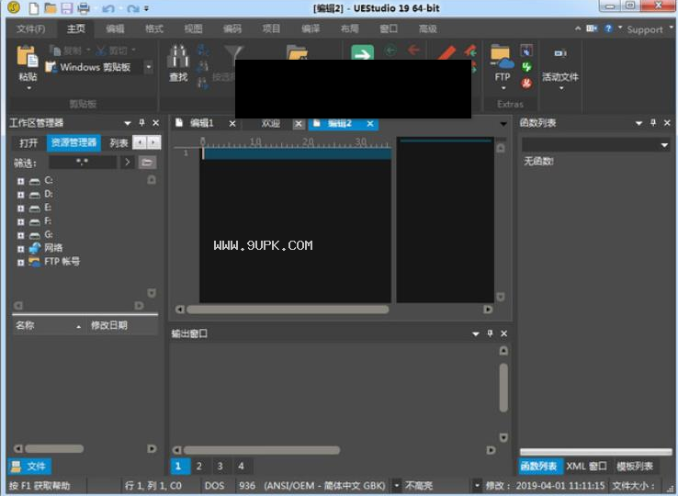This screenshot has width=678, height=496.
Task: Open the Function List combo box dropdown
Action: click(664, 145)
